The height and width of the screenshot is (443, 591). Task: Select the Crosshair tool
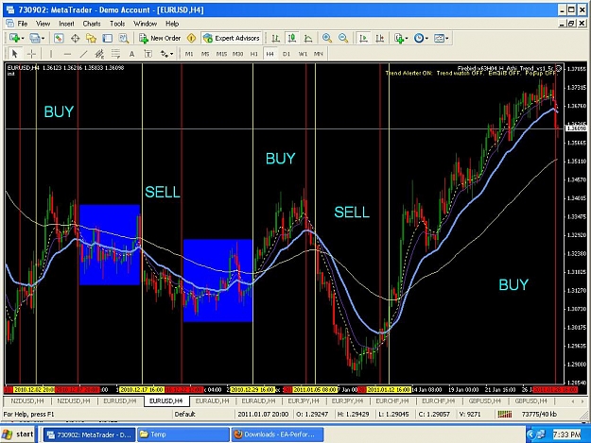31,54
